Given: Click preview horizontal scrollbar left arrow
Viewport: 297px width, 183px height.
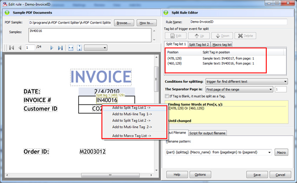Looking at the screenshot, I should (7, 175).
